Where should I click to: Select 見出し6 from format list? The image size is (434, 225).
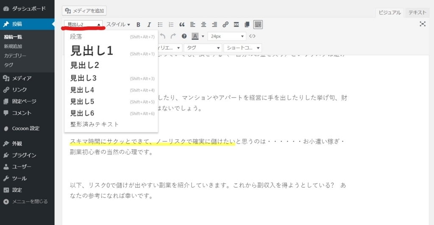(111, 114)
